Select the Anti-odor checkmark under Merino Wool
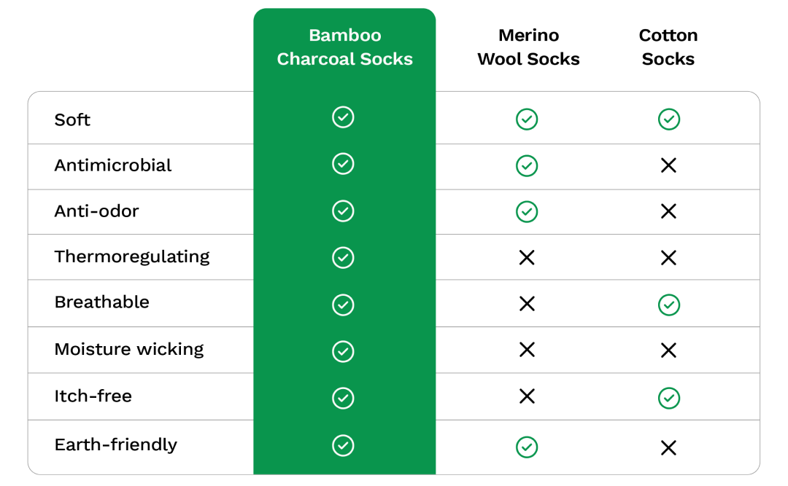Screen dimensions: 788x486 (527, 211)
